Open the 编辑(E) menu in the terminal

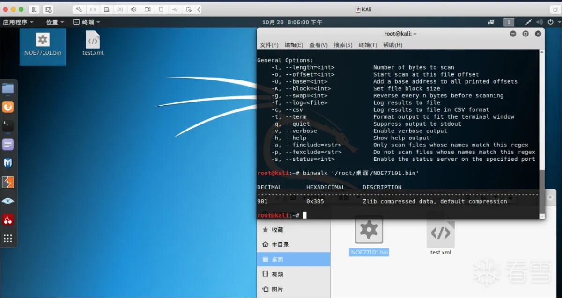294,45
